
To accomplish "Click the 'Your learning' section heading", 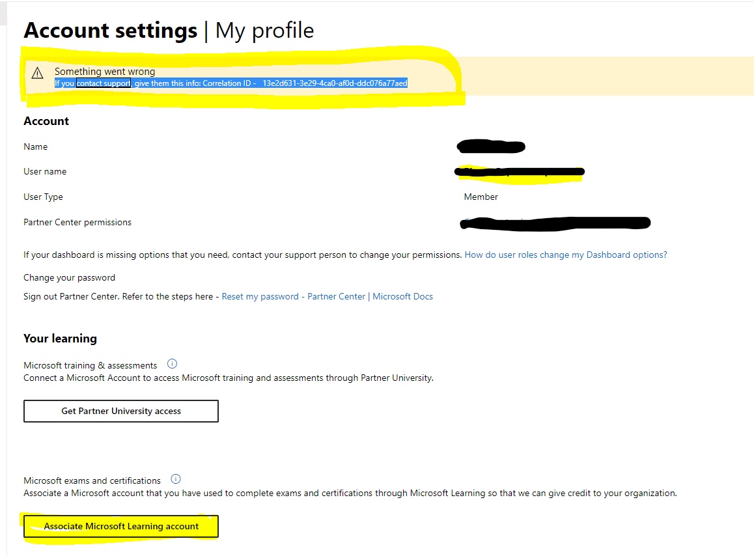I will pyautogui.click(x=60, y=339).
